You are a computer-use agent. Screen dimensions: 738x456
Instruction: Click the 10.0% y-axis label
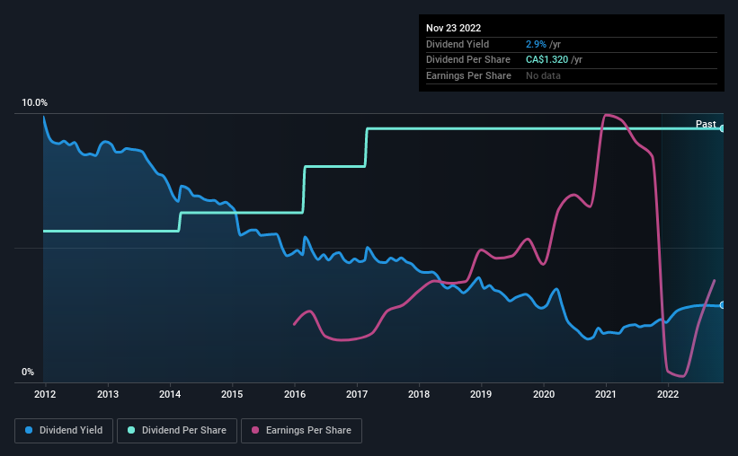pos(34,103)
